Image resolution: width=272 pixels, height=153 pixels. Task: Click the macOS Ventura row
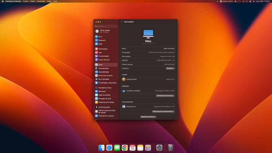tap(148, 79)
